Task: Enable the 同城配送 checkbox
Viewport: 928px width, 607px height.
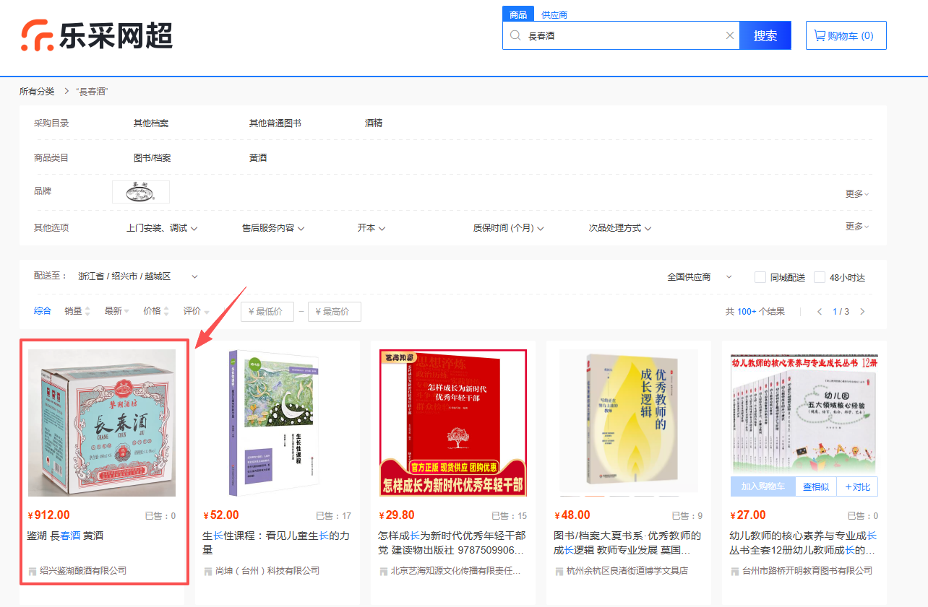Action: pyautogui.click(x=760, y=277)
